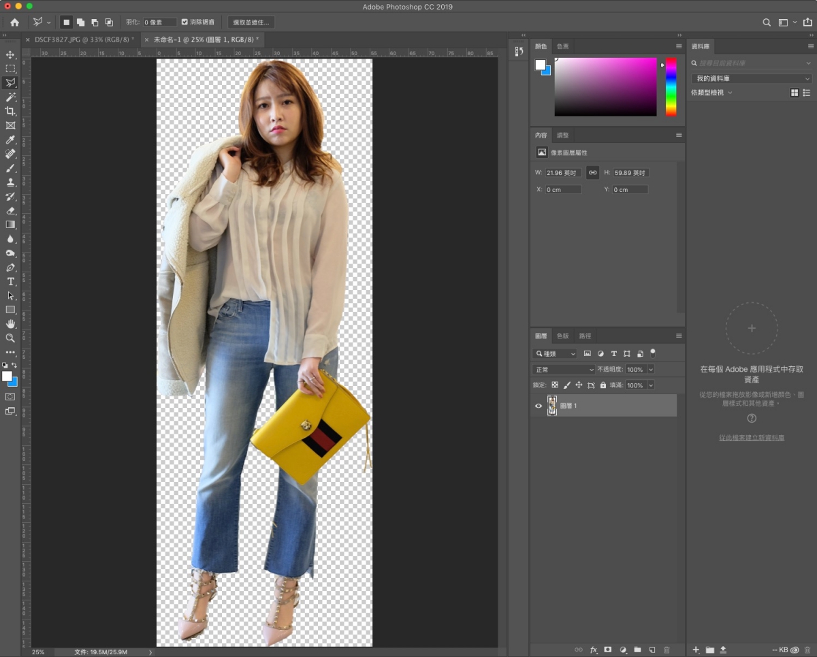Toggle the lock all padlock icon
Image resolution: width=817 pixels, height=657 pixels.
(603, 385)
